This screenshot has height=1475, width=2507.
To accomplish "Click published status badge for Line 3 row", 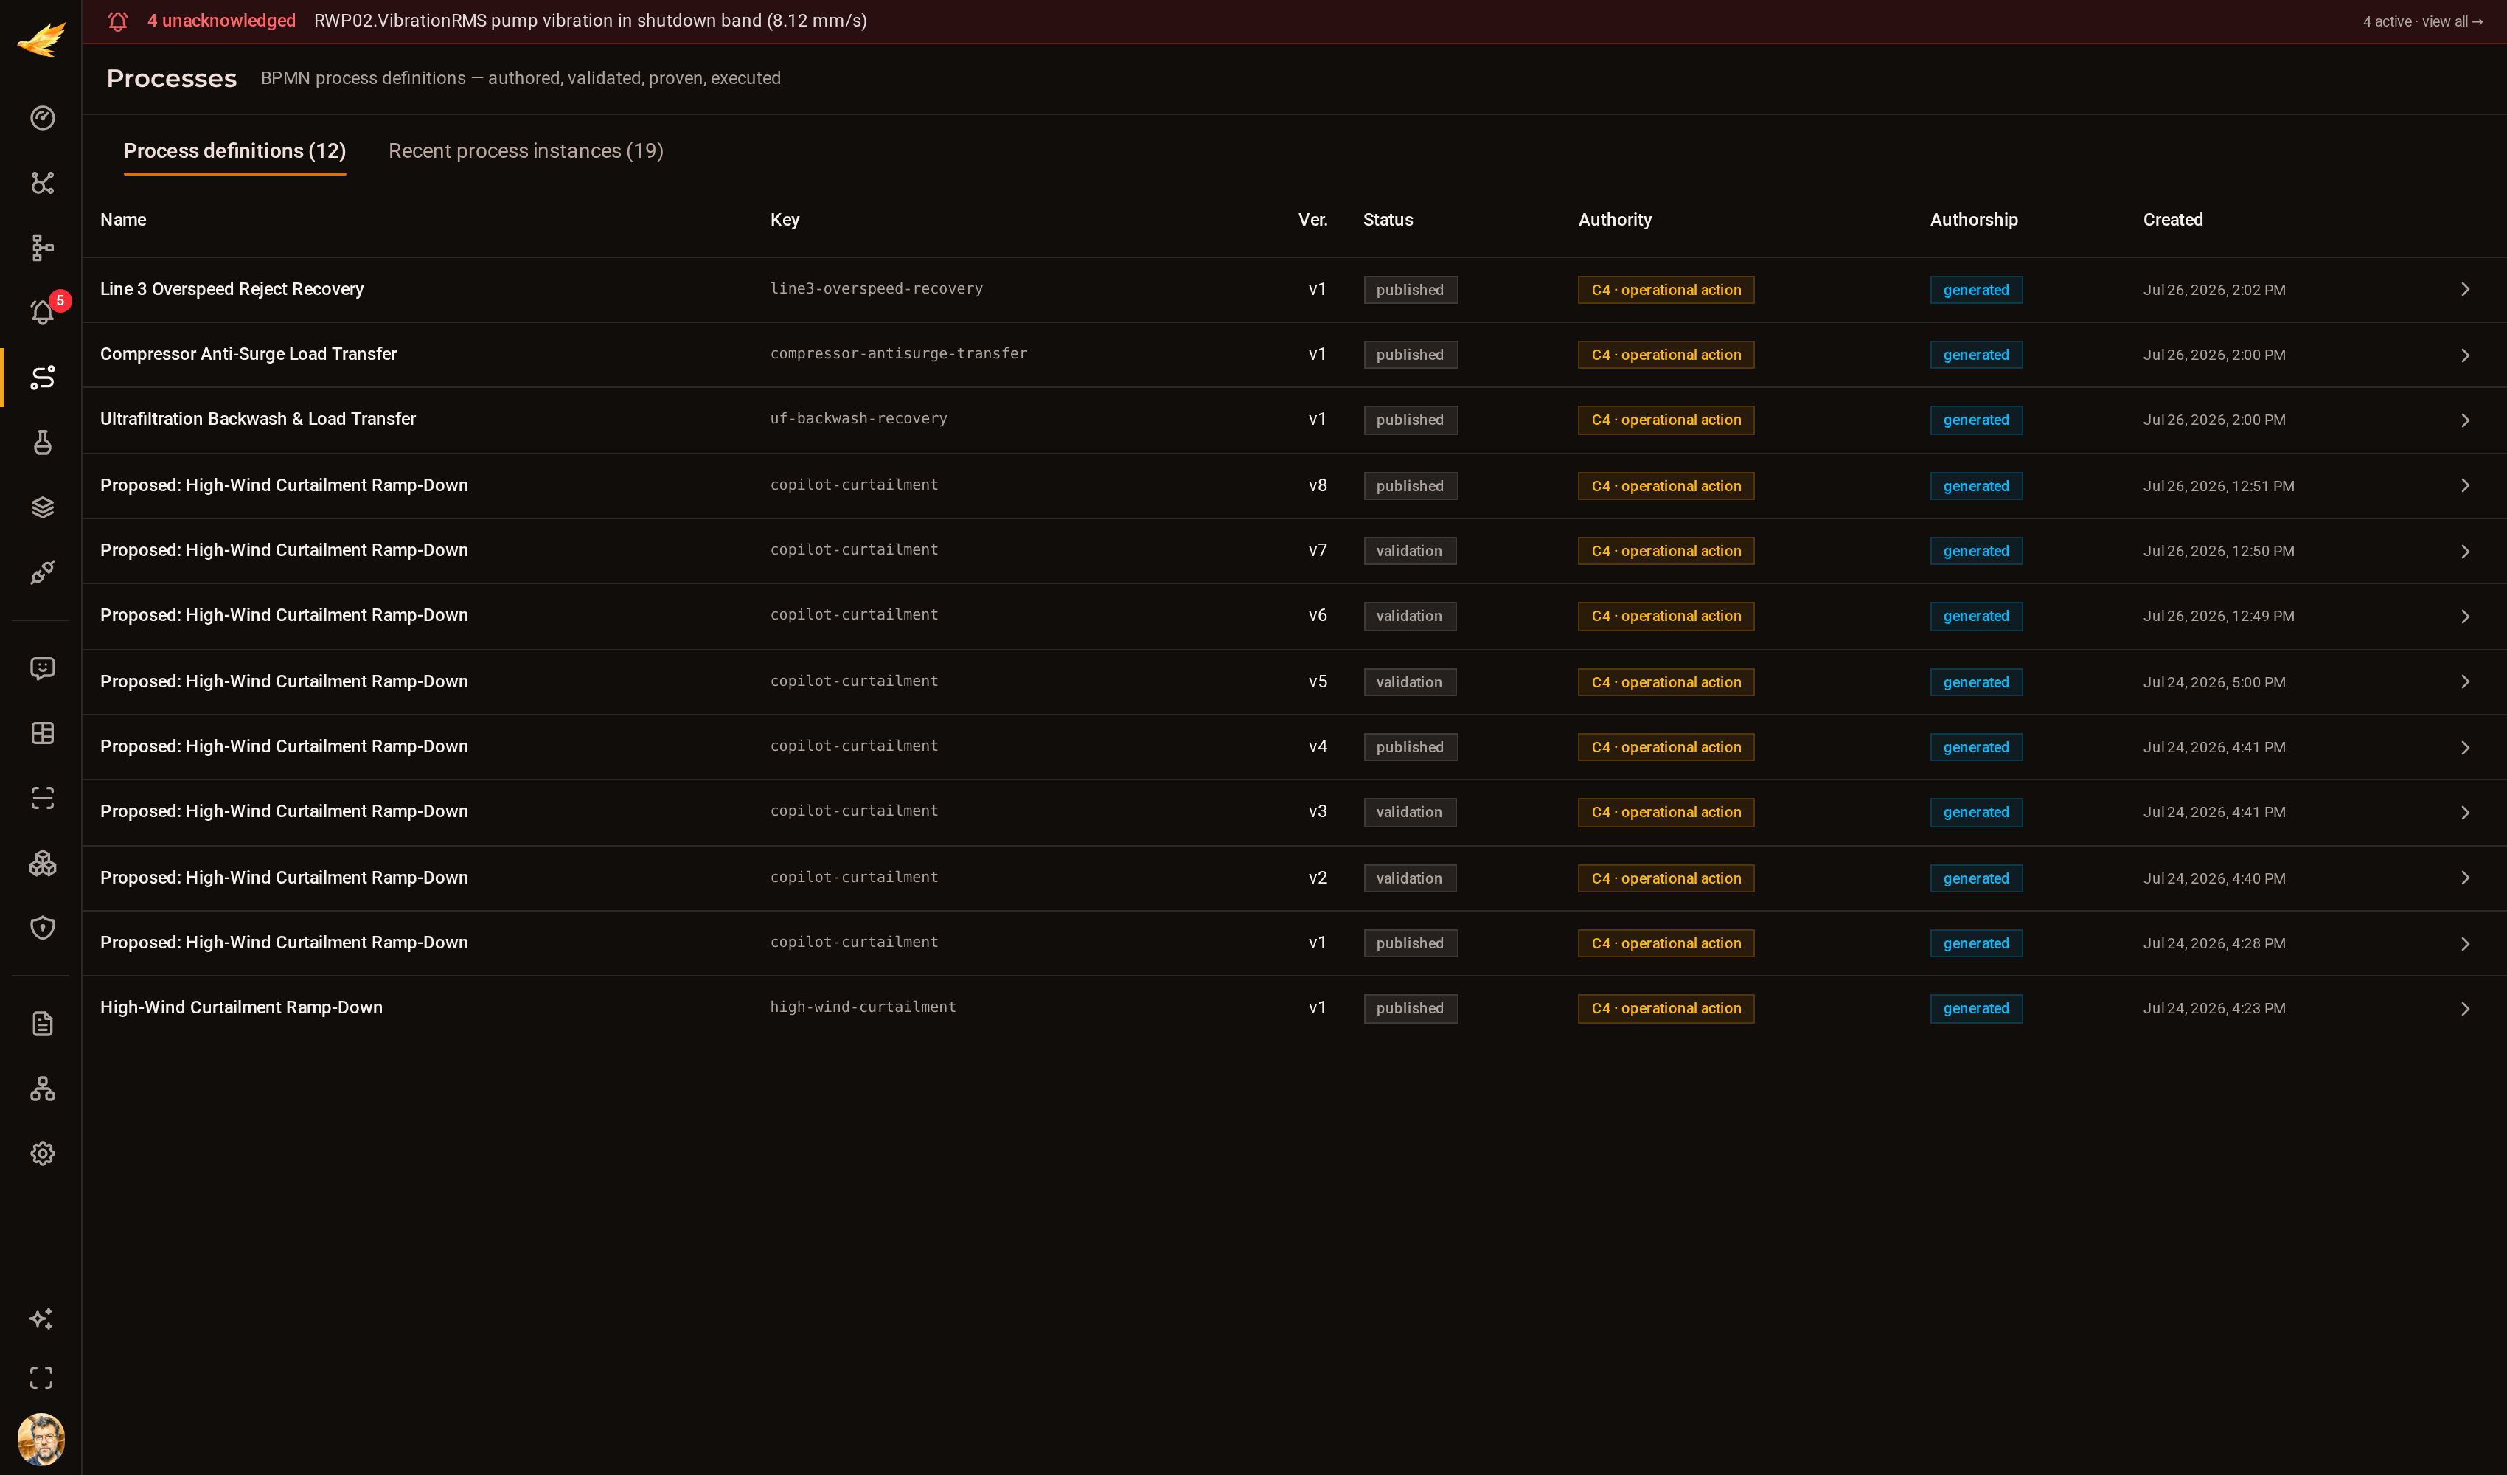I will pyautogui.click(x=1410, y=290).
